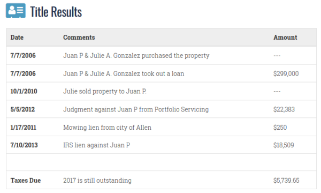The height and width of the screenshot is (193, 321).
Task: Click the 1/17/2011 date cell
Action: [x=24, y=128]
